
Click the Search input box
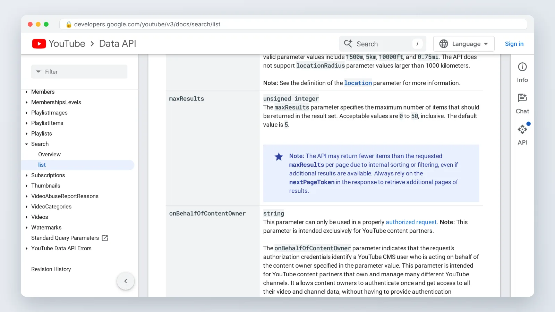tap(383, 44)
